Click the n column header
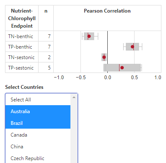Viewport: 166px width, 163px height. click(46, 11)
